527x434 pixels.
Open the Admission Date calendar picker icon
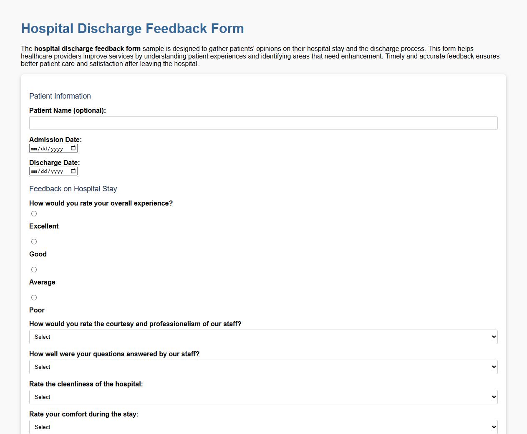point(73,148)
